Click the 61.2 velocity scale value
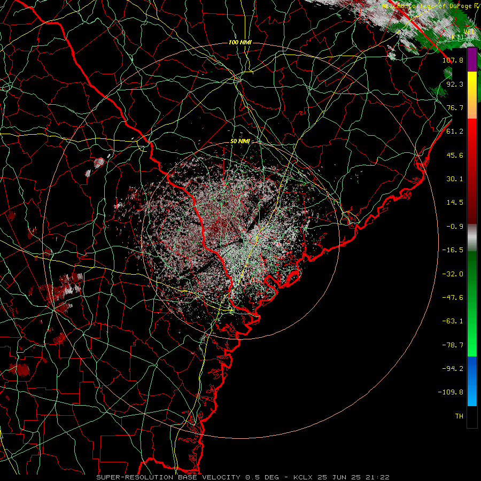This screenshot has width=481, height=481. click(x=455, y=131)
